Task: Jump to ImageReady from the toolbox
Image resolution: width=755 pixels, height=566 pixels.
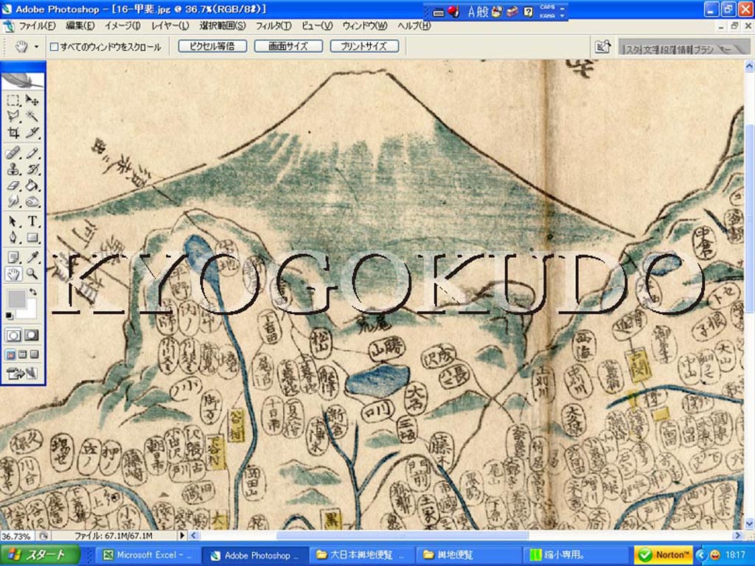Action: (x=23, y=373)
